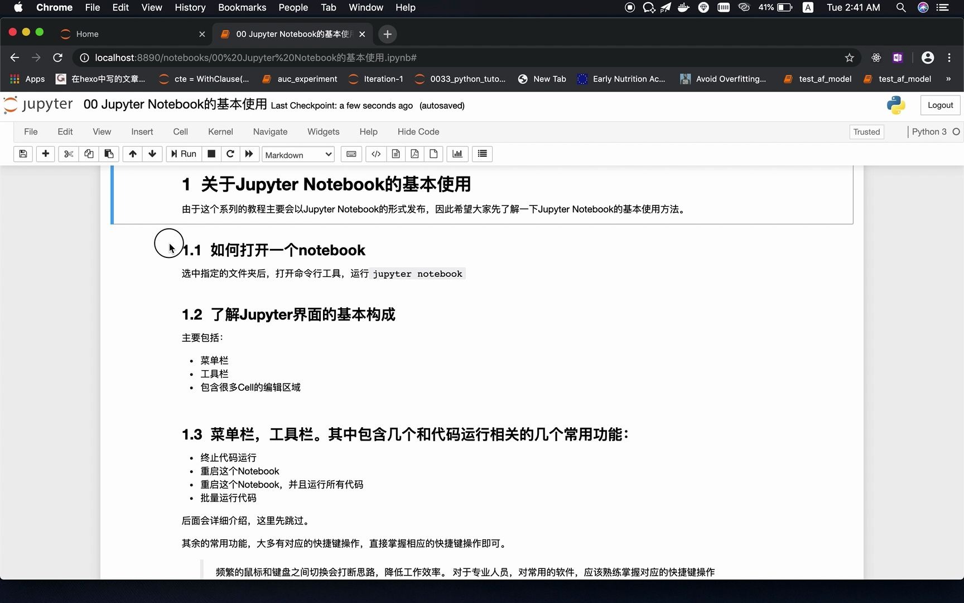Cut the selected cell with the scissors icon

coord(68,154)
